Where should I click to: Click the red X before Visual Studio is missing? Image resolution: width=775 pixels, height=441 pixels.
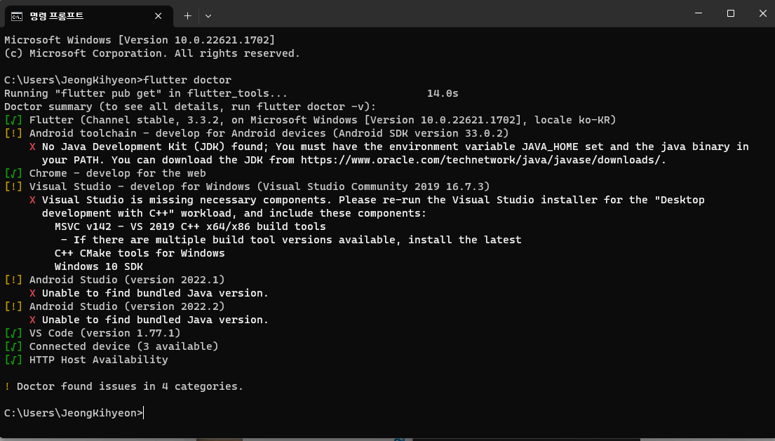[x=33, y=200]
